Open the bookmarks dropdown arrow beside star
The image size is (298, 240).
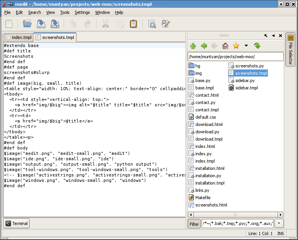246,46
